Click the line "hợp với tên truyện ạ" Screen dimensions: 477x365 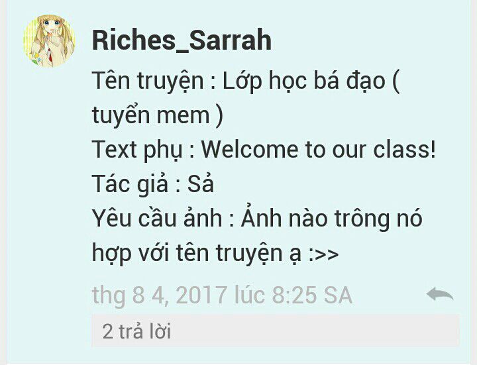[x=197, y=253]
